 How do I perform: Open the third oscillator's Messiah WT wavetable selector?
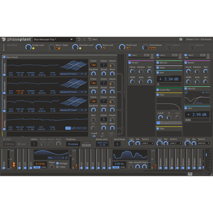(71, 110)
